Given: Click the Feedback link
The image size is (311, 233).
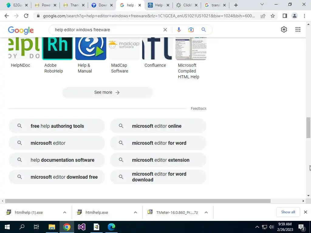Looking at the screenshot, I should coord(199,109).
